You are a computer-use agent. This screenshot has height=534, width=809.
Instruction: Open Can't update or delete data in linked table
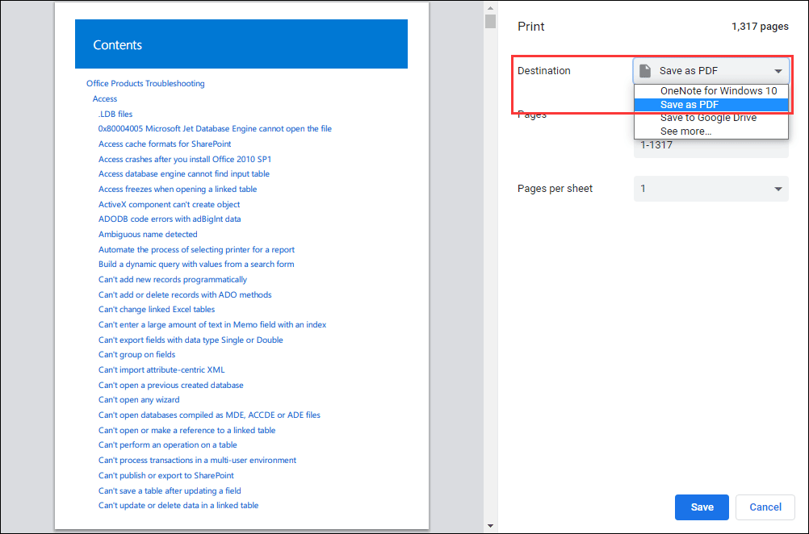pos(178,506)
